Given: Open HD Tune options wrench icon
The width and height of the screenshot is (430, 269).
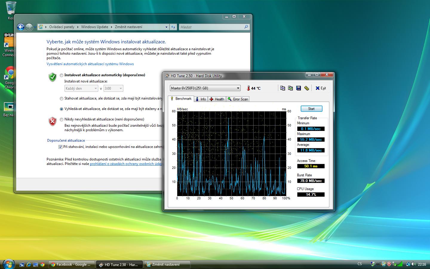Looking at the screenshot, I should tap(306, 88).
